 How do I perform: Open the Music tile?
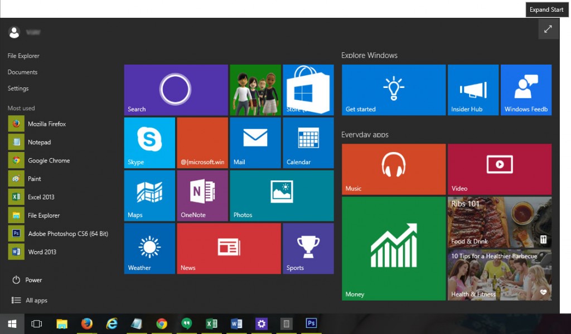pos(394,169)
